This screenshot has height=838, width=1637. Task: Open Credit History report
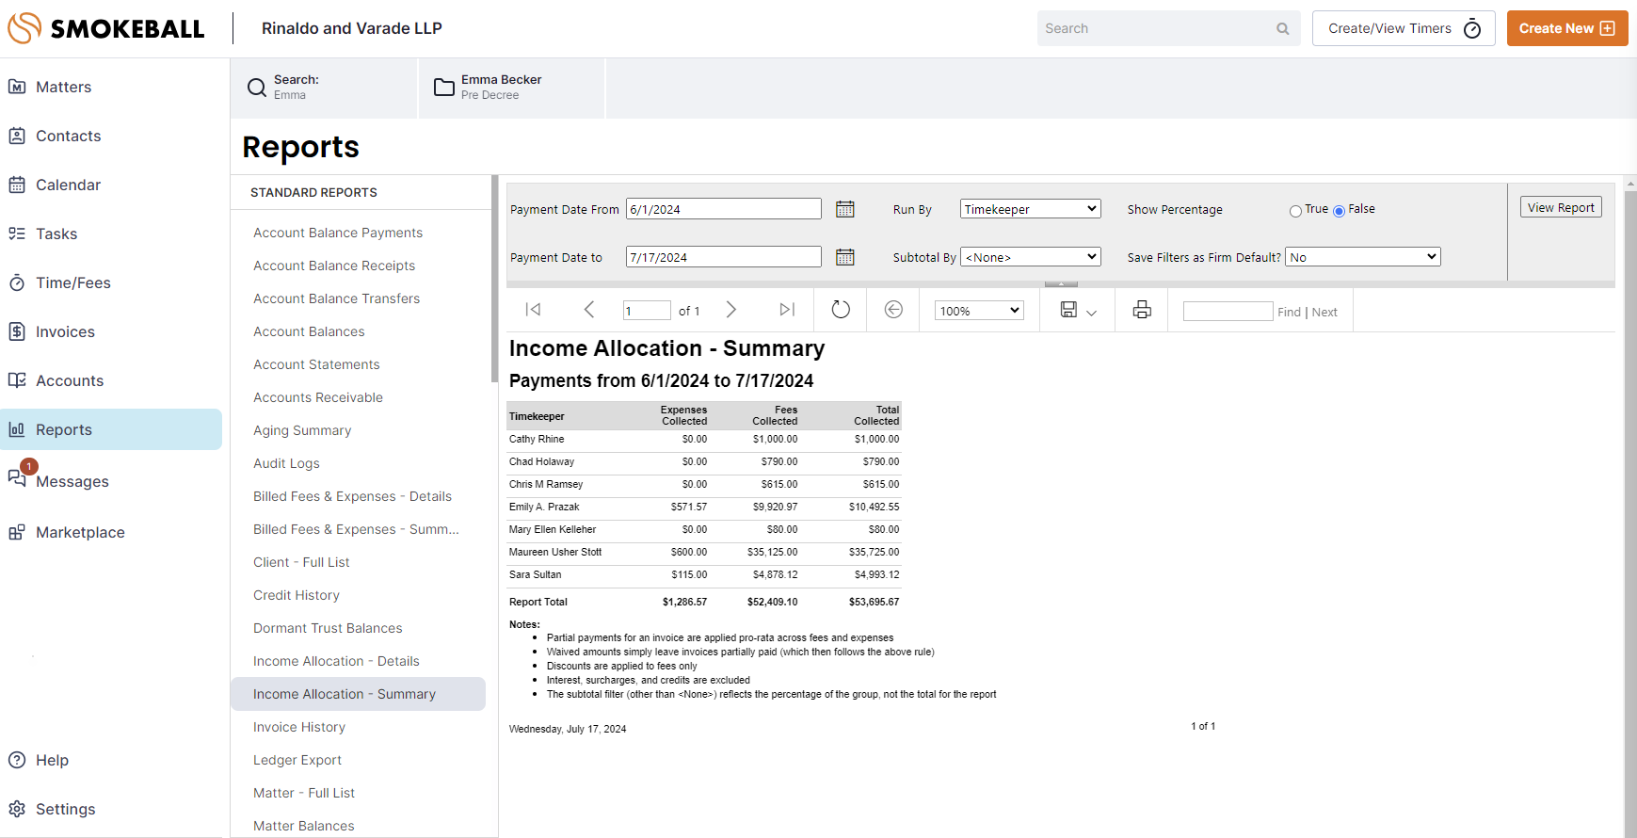[x=297, y=595]
